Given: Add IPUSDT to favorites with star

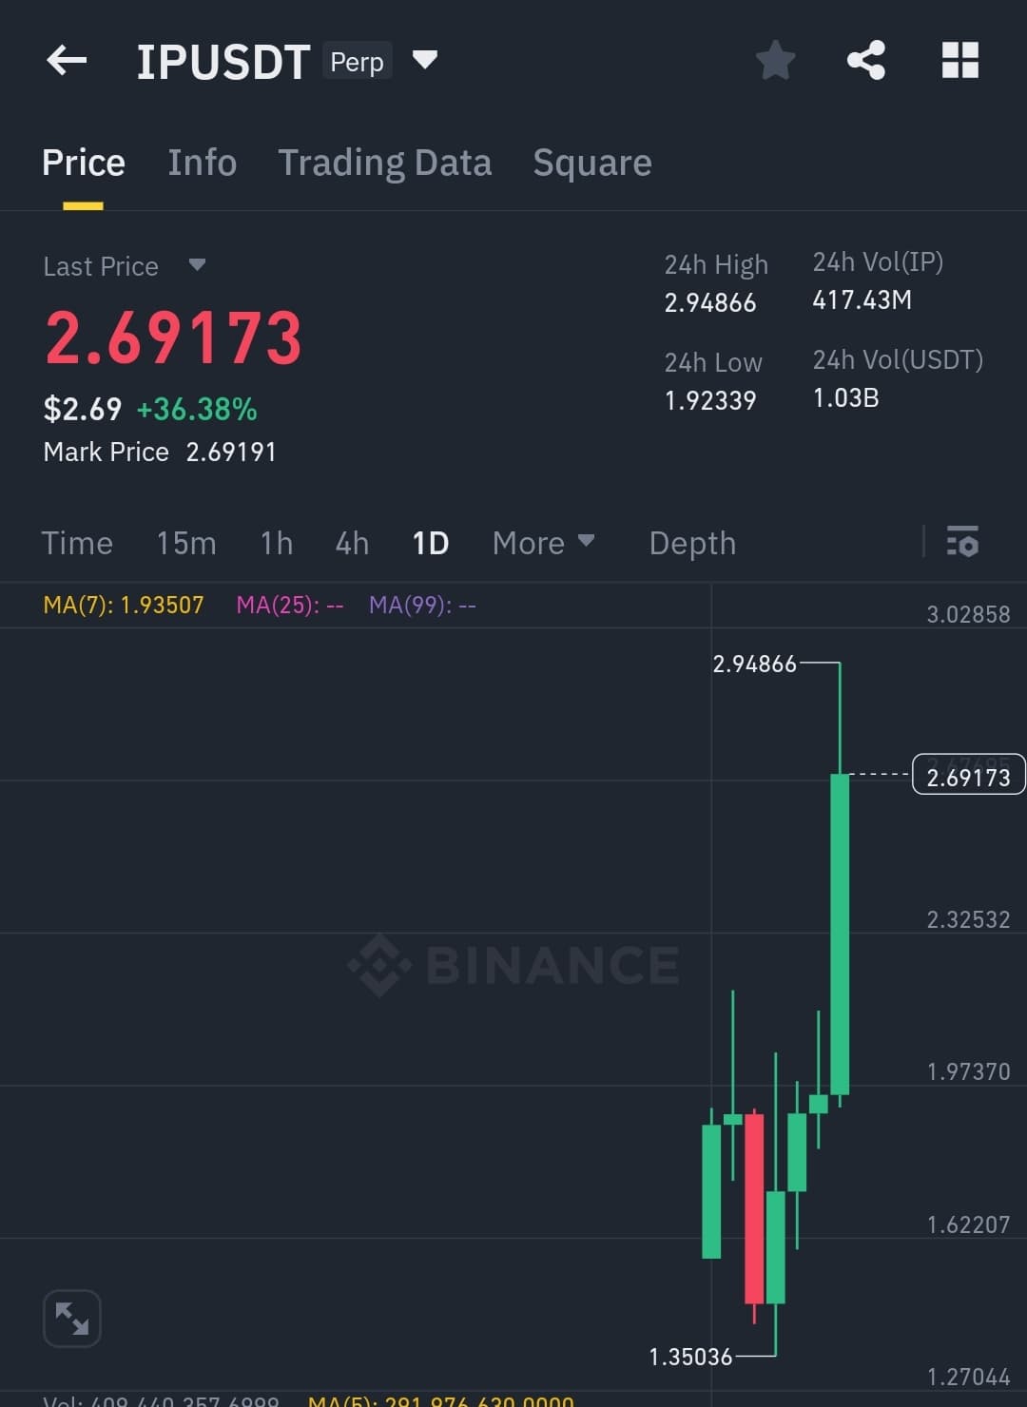Looking at the screenshot, I should click(x=775, y=61).
